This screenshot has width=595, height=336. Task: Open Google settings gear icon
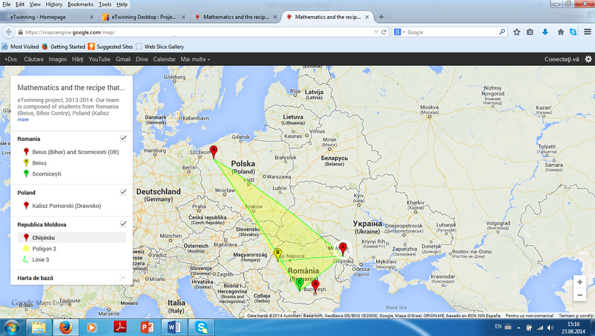[x=588, y=59]
